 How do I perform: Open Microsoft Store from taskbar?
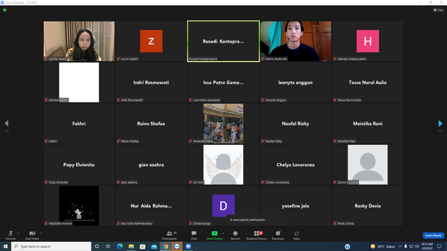142,246
